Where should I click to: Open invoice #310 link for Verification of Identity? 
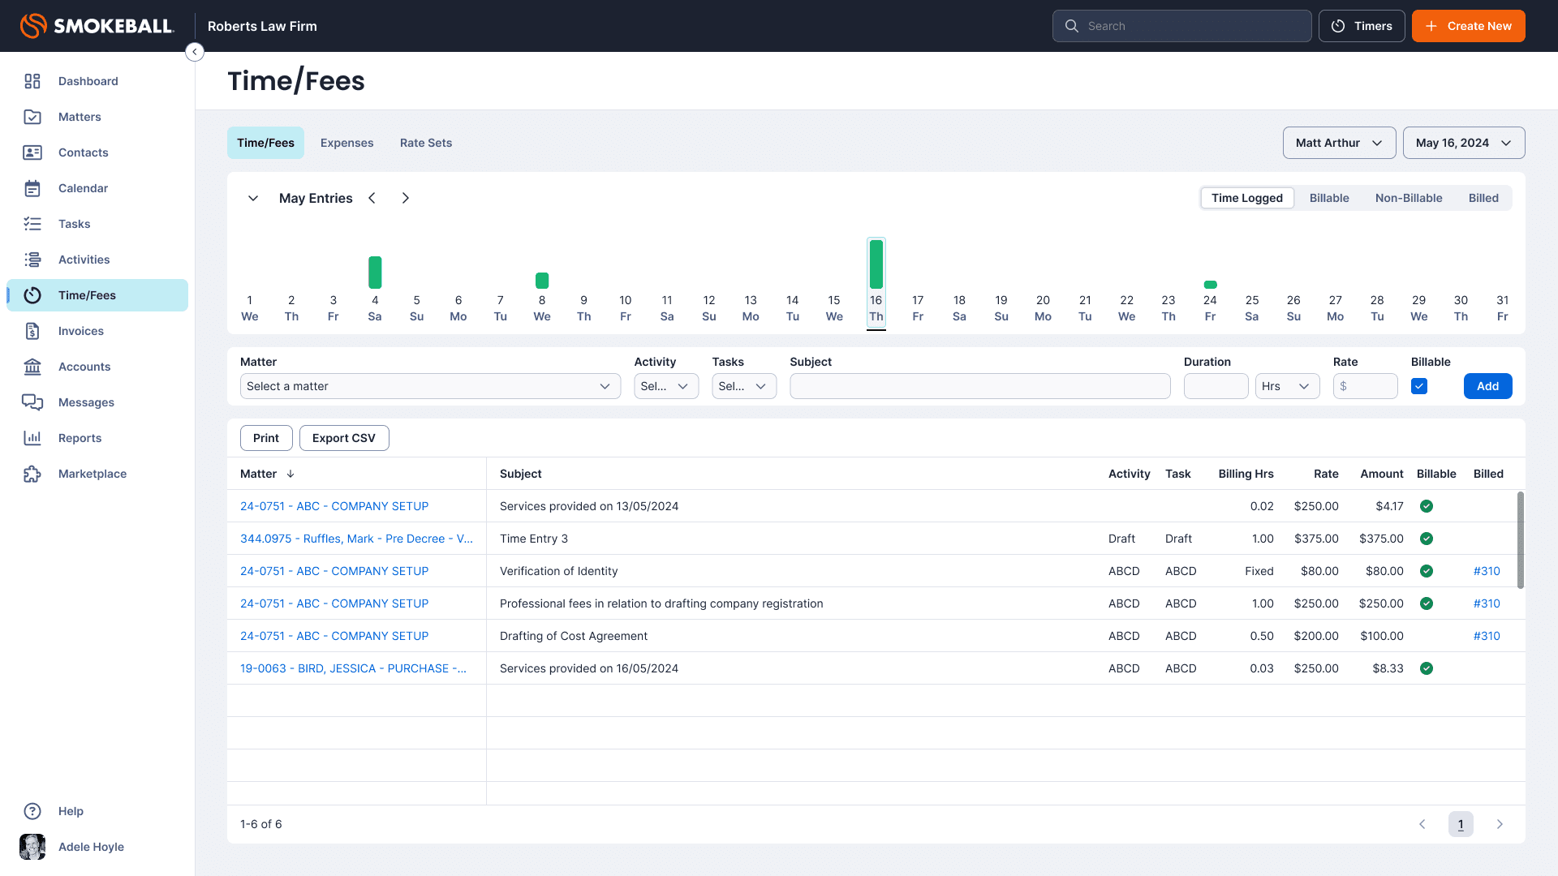pos(1486,571)
